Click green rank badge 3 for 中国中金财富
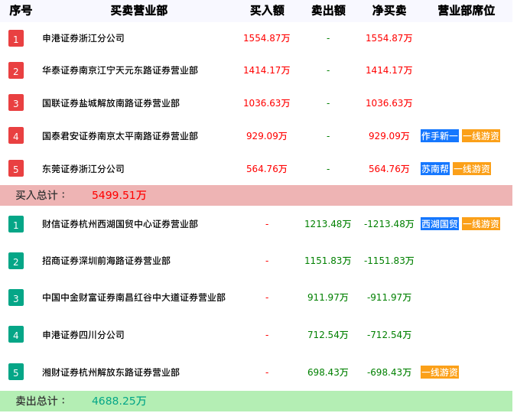This screenshot has width=517, height=413. [16, 298]
